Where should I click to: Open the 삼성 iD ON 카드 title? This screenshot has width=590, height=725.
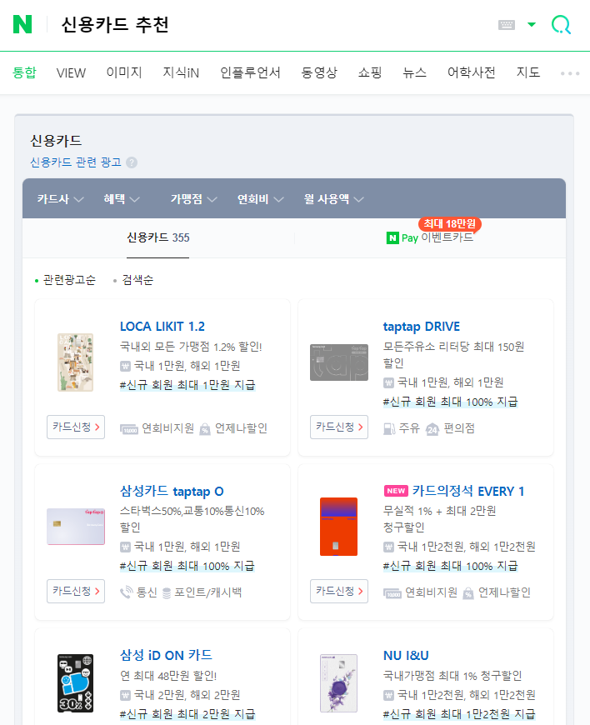pyautogui.click(x=166, y=655)
